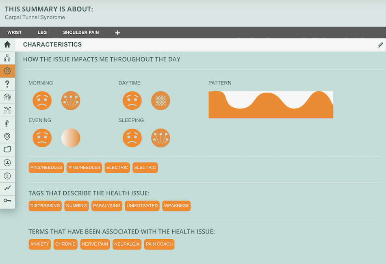
Task: Select the NERVE PAIN term tag
Action: pyautogui.click(x=95, y=244)
